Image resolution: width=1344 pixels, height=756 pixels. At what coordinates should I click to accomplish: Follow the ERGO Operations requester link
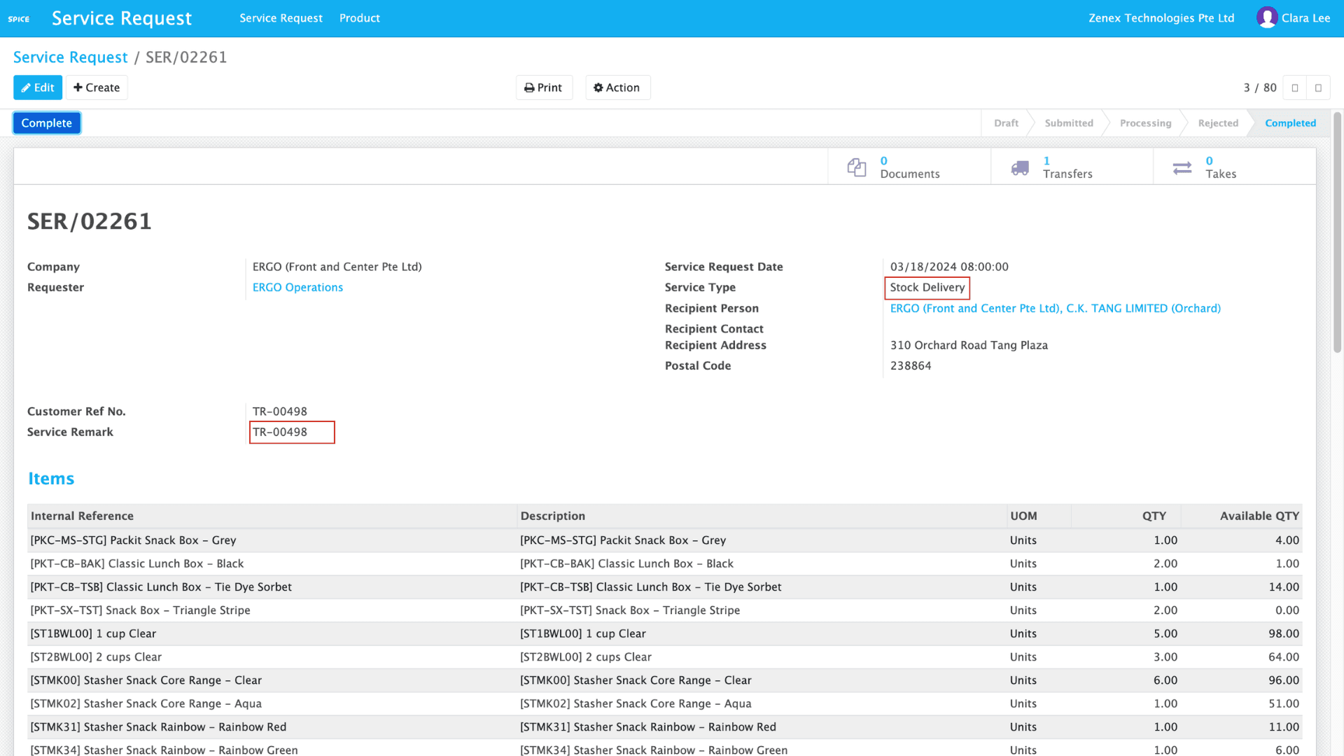click(x=297, y=287)
